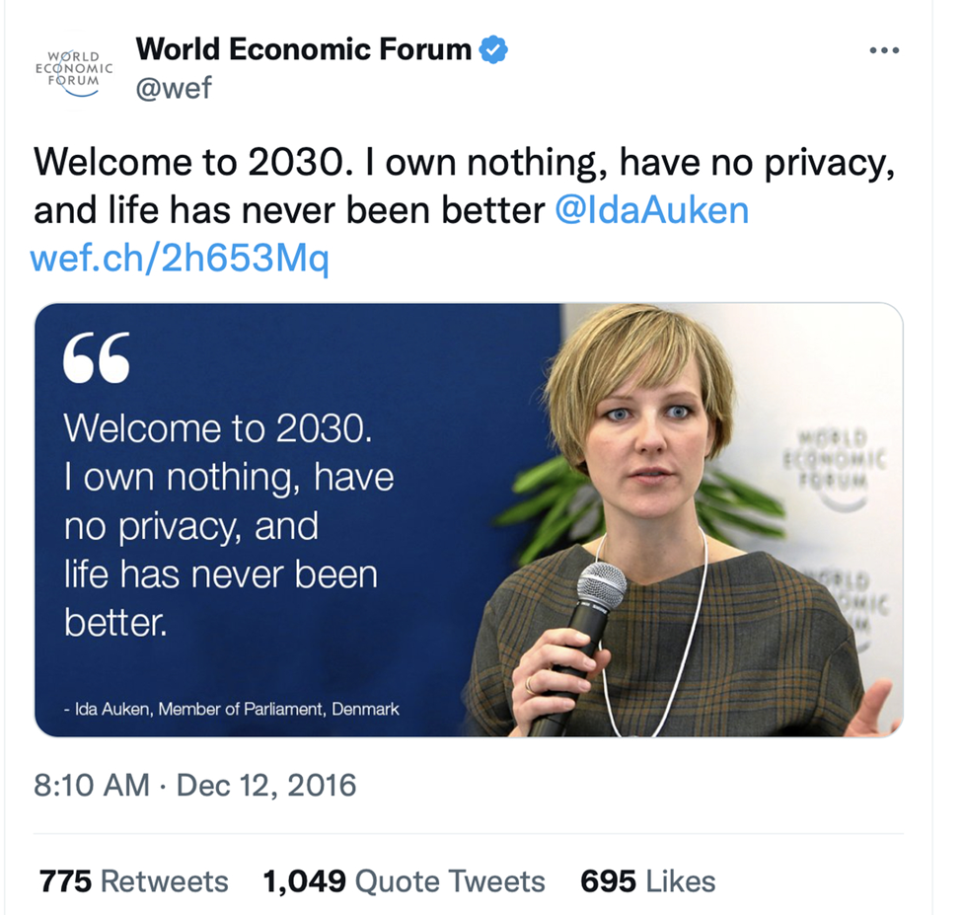This screenshot has width=962, height=915.
Task: View the 695 Likes list
Action: pyautogui.click(x=647, y=880)
